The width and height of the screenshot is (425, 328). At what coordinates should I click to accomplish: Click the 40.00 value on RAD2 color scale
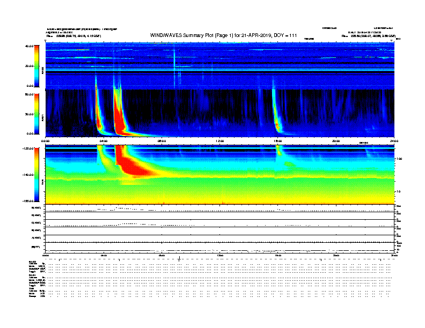point(30,46)
